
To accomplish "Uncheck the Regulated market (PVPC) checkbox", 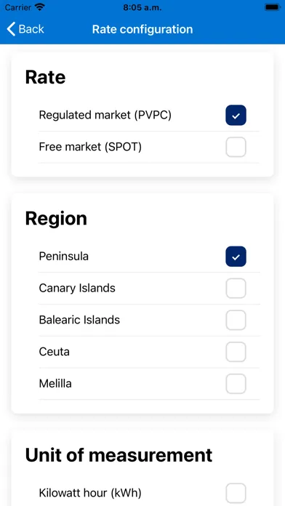I will pos(236,115).
